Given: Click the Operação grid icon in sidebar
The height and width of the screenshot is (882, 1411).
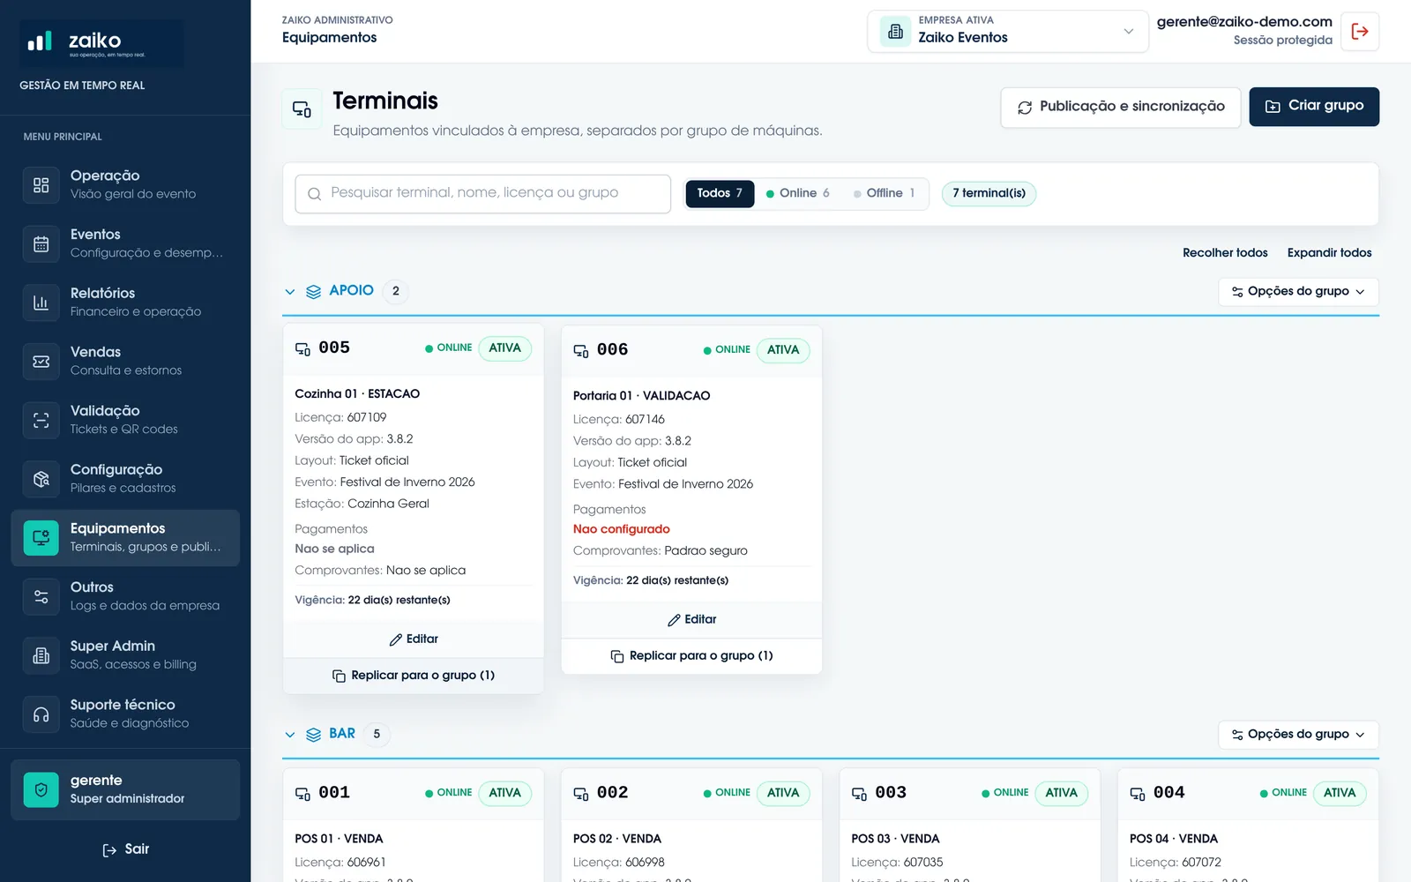Looking at the screenshot, I should pyautogui.click(x=41, y=185).
